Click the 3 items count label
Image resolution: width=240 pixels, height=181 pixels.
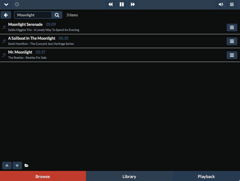click(72, 15)
